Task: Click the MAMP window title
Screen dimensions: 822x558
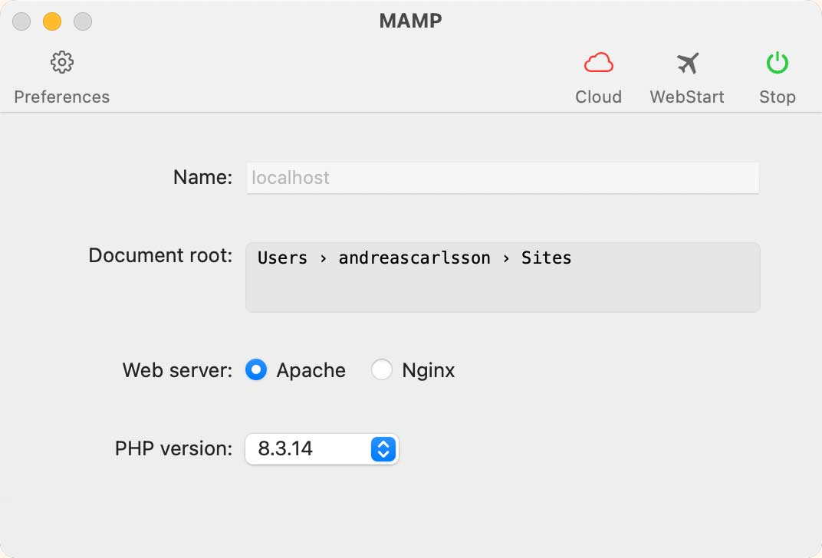Action: 410,21
